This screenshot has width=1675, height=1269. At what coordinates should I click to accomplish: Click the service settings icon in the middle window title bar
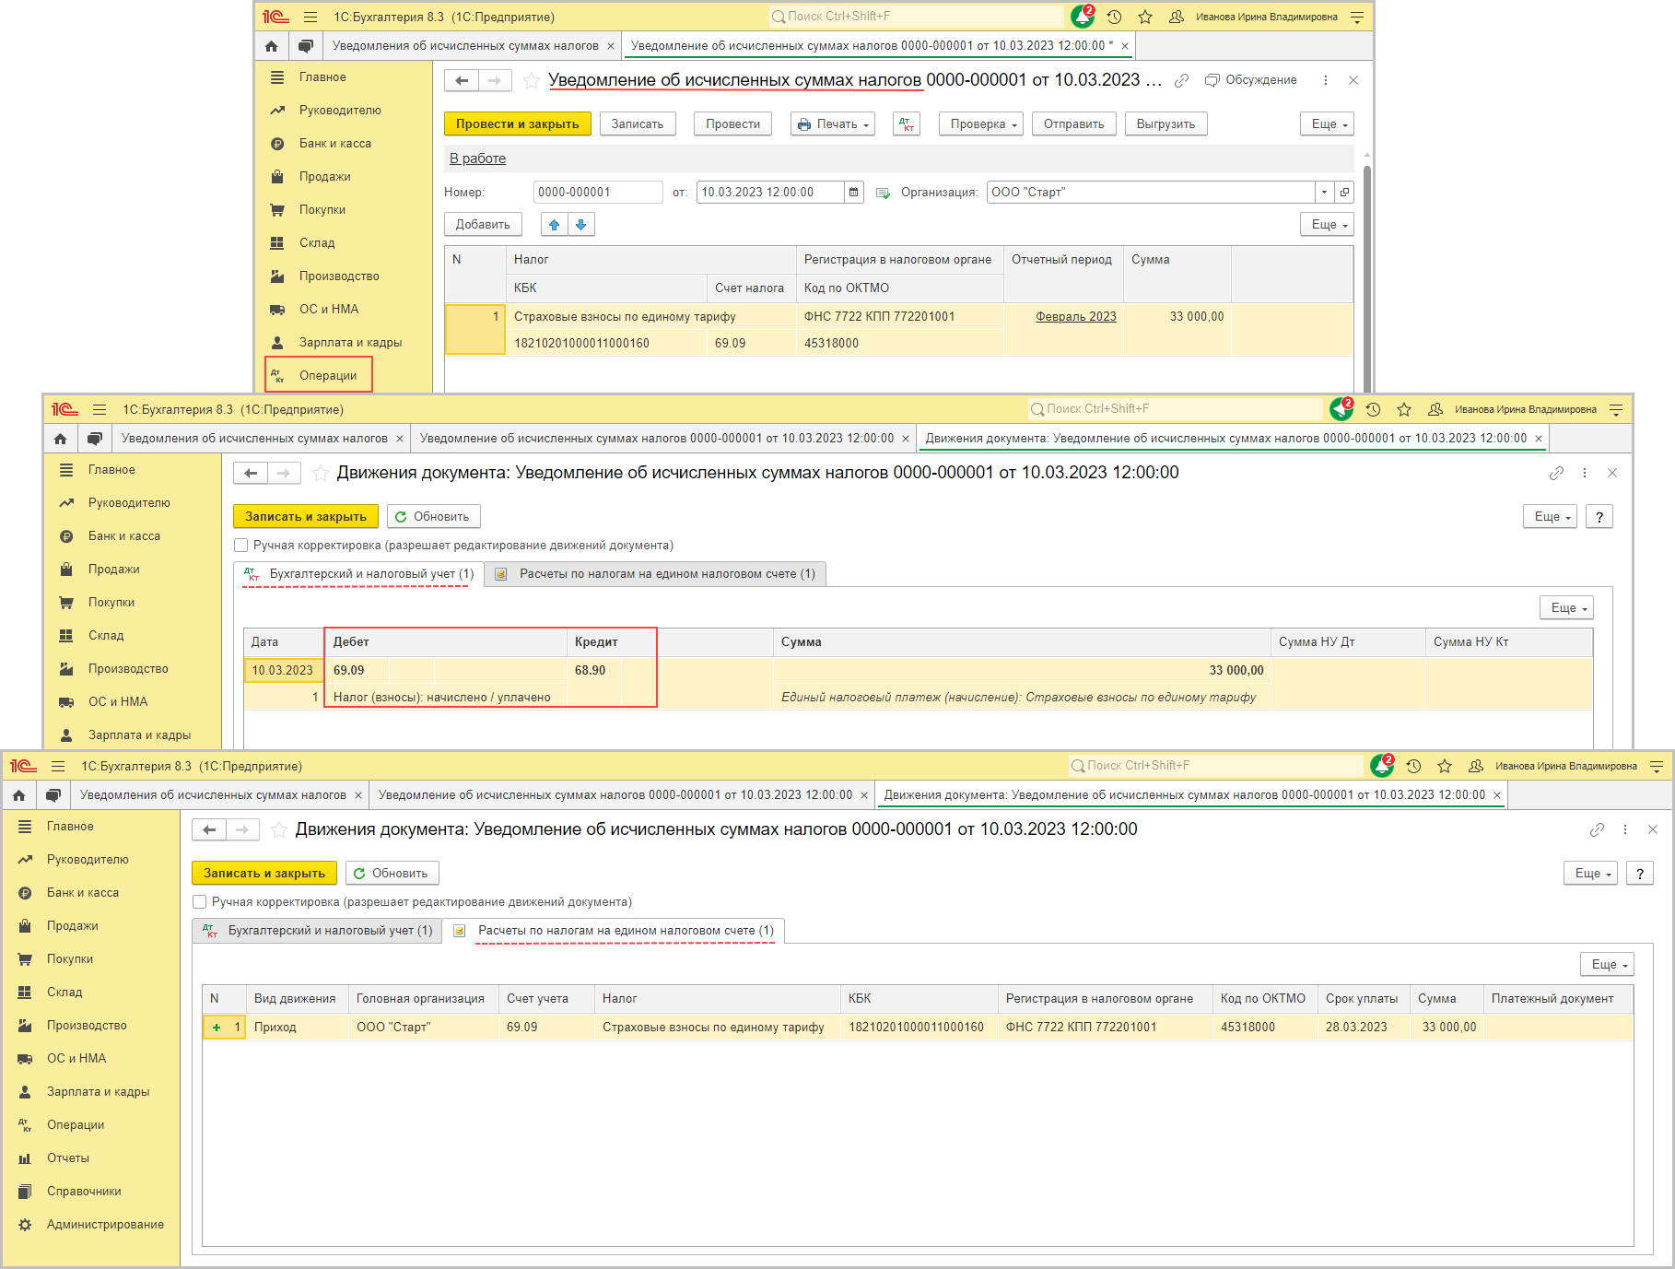point(1616,409)
